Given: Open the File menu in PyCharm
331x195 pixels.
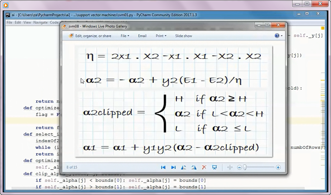Looking at the screenshot, I should (9, 22).
